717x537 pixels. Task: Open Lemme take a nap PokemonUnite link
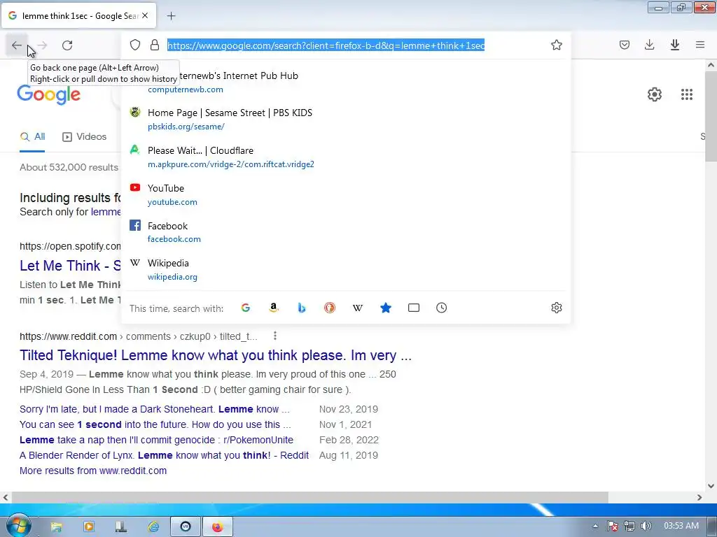(x=156, y=441)
